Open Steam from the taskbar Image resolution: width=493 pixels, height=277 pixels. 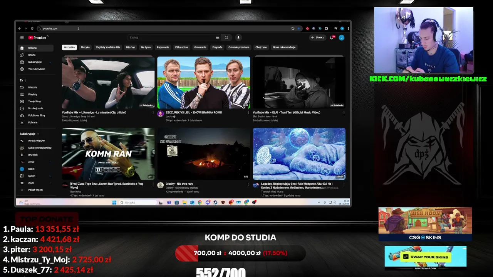(215, 202)
